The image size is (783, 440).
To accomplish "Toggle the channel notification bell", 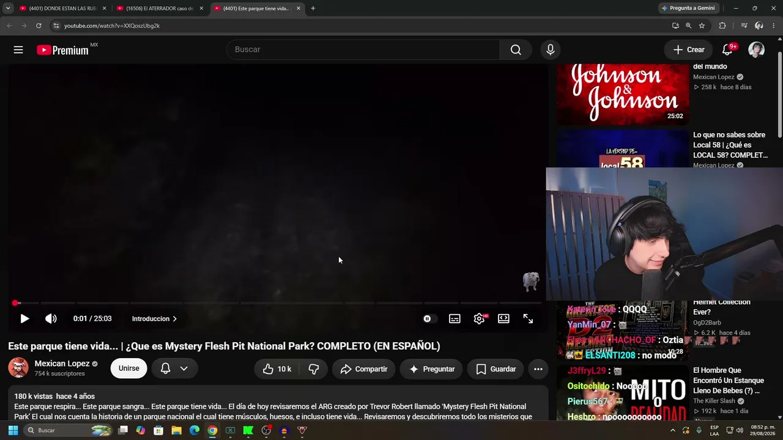I will pyautogui.click(x=165, y=369).
